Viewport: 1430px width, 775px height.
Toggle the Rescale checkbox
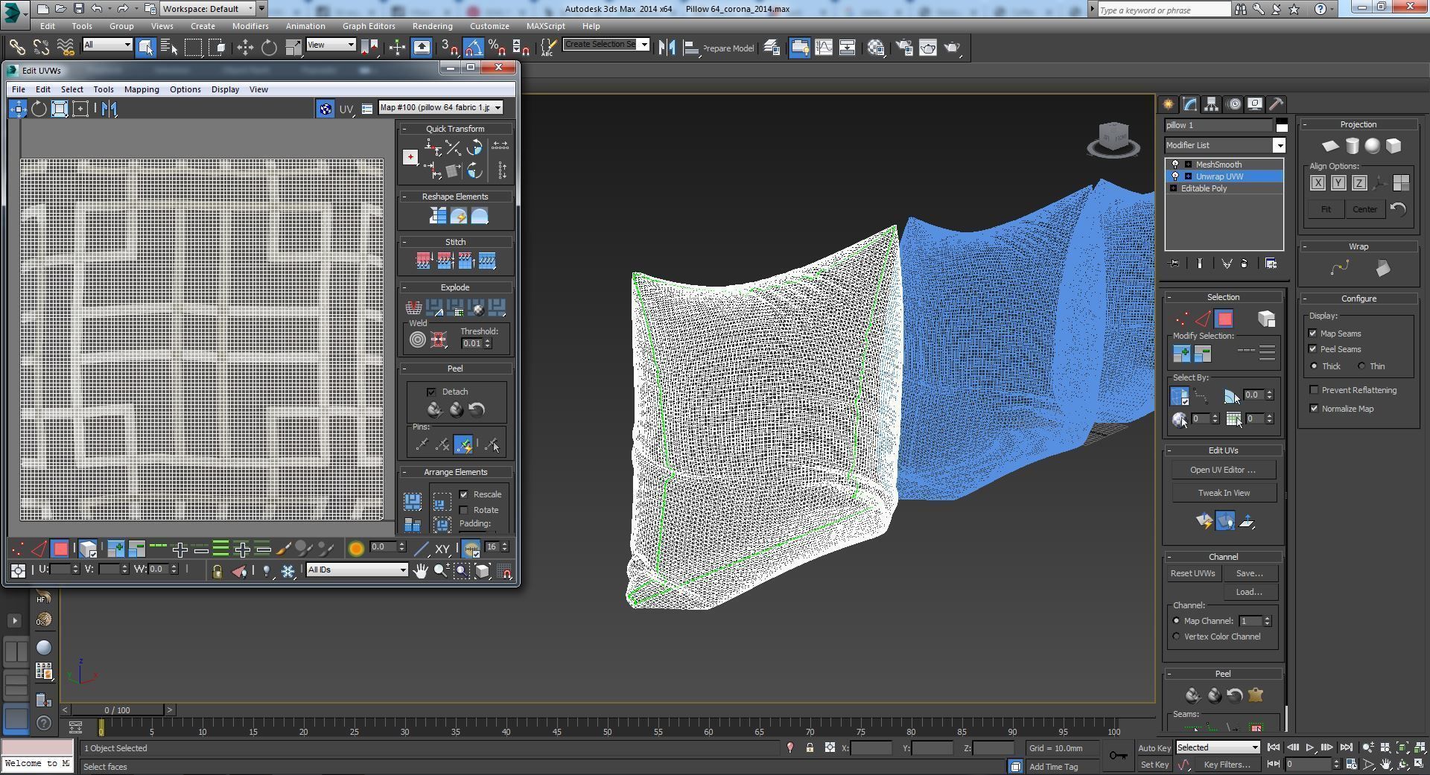(x=464, y=494)
